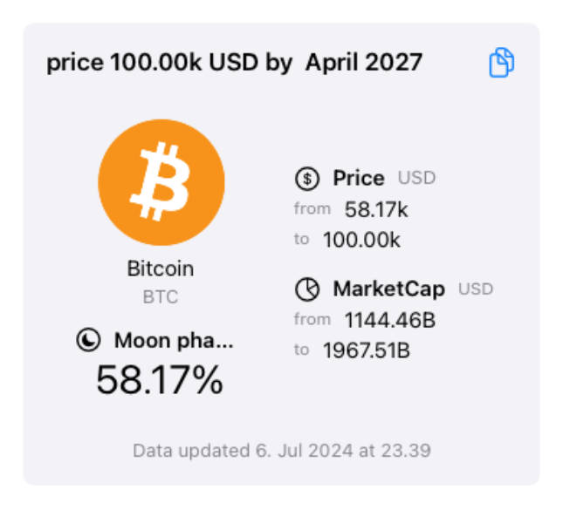Click the USD unit beside MarketCap
The width and height of the screenshot is (563, 510).
[476, 289]
